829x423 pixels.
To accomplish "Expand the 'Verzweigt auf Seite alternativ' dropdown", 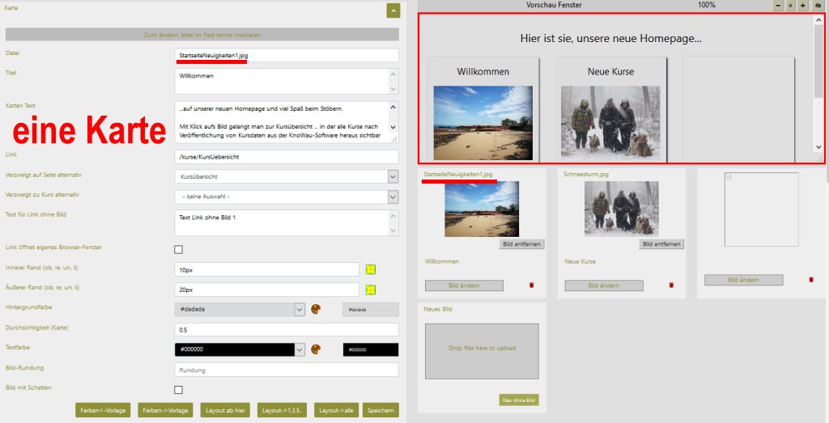I will pyautogui.click(x=393, y=176).
